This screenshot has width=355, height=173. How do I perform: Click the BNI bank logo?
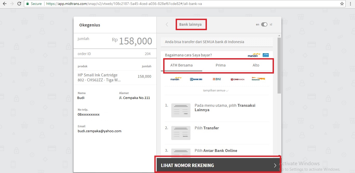217,79
